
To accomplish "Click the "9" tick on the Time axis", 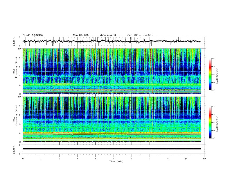I will pyautogui.click(x=186, y=159).
